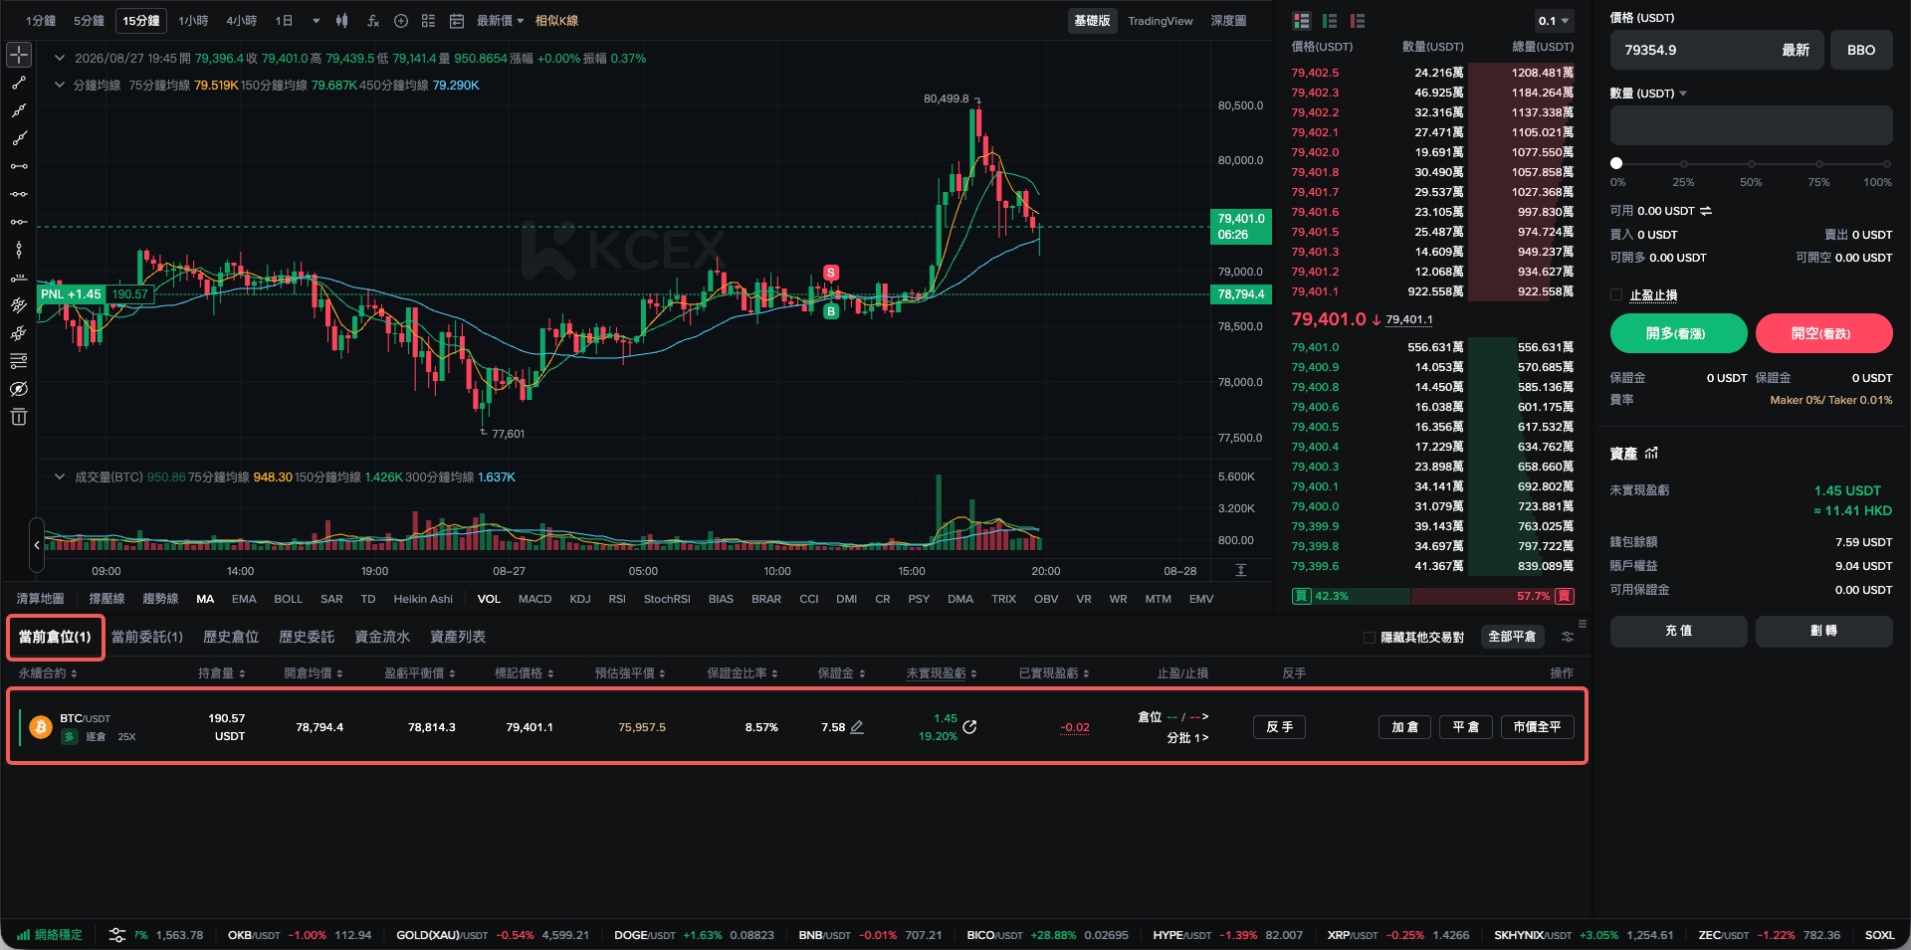Enable the 止盈止損 checkbox

1616,294
